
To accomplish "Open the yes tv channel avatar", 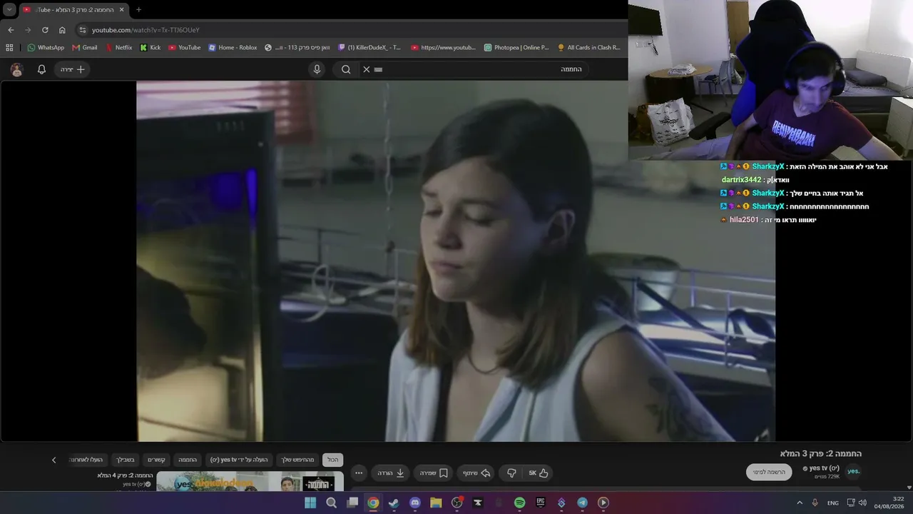I will (x=853, y=472).
